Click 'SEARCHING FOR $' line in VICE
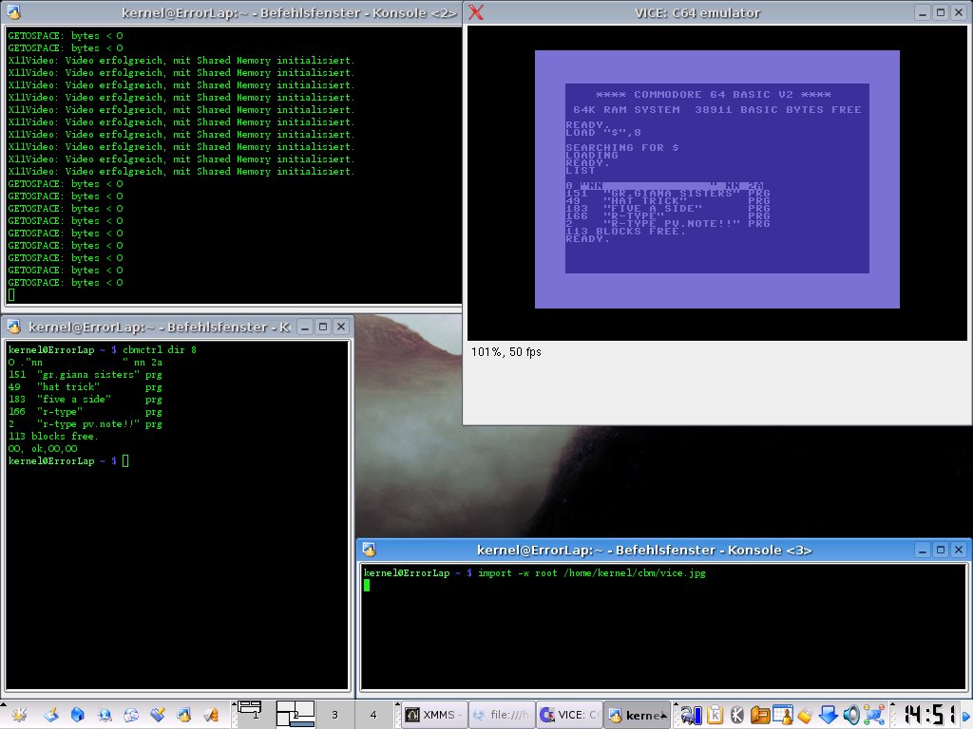Screen dimensions: 973x729 [622, 147]
